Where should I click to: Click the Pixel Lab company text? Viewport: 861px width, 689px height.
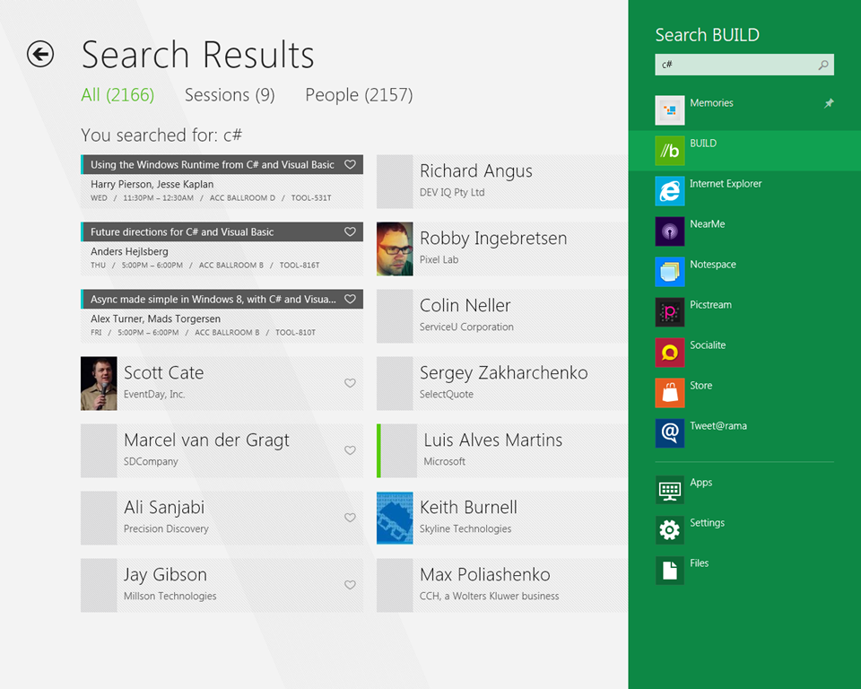point(439,259)
